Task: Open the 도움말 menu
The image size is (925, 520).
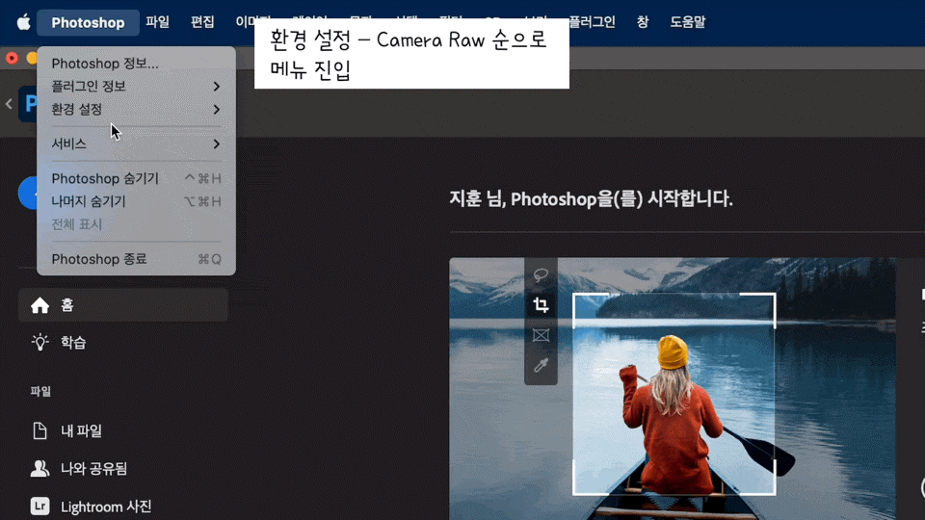Action: [687, 22]
